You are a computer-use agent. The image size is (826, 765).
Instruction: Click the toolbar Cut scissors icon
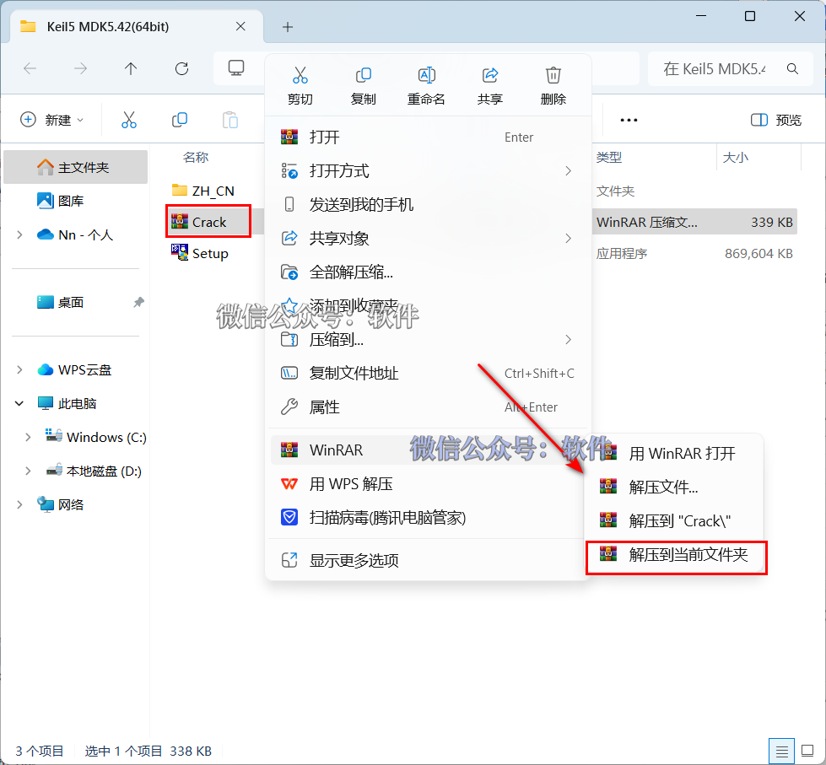point(129,120)
